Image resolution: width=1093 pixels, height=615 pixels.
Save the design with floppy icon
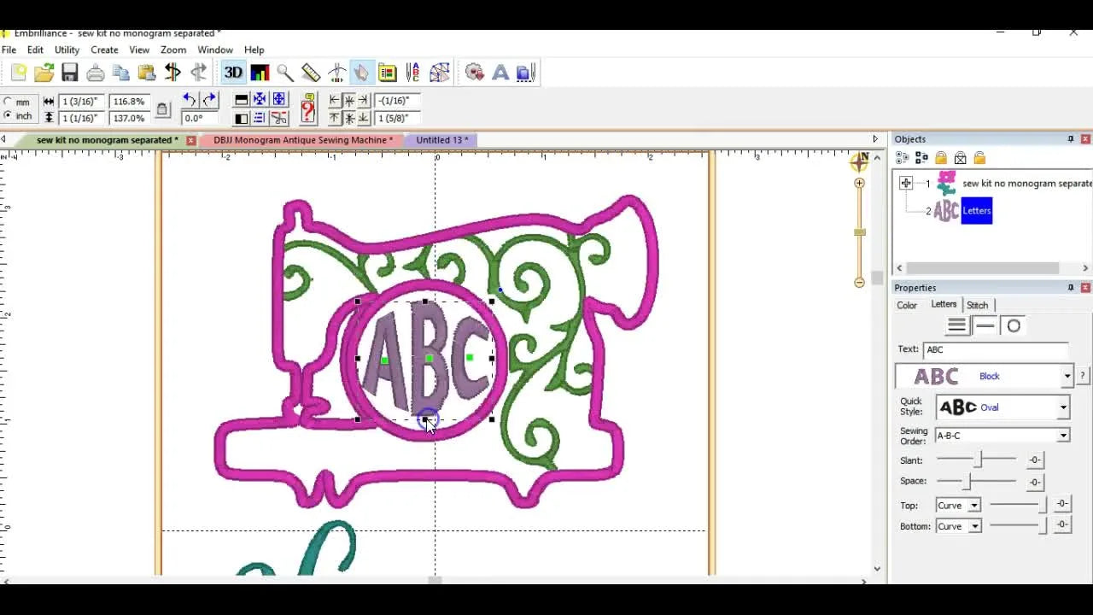click(70, 73)
